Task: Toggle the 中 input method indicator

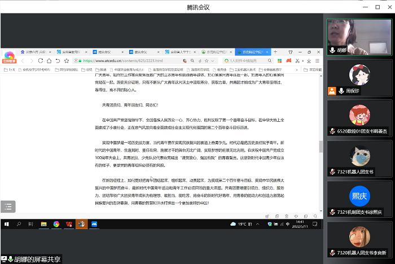Action: (288, 224)
